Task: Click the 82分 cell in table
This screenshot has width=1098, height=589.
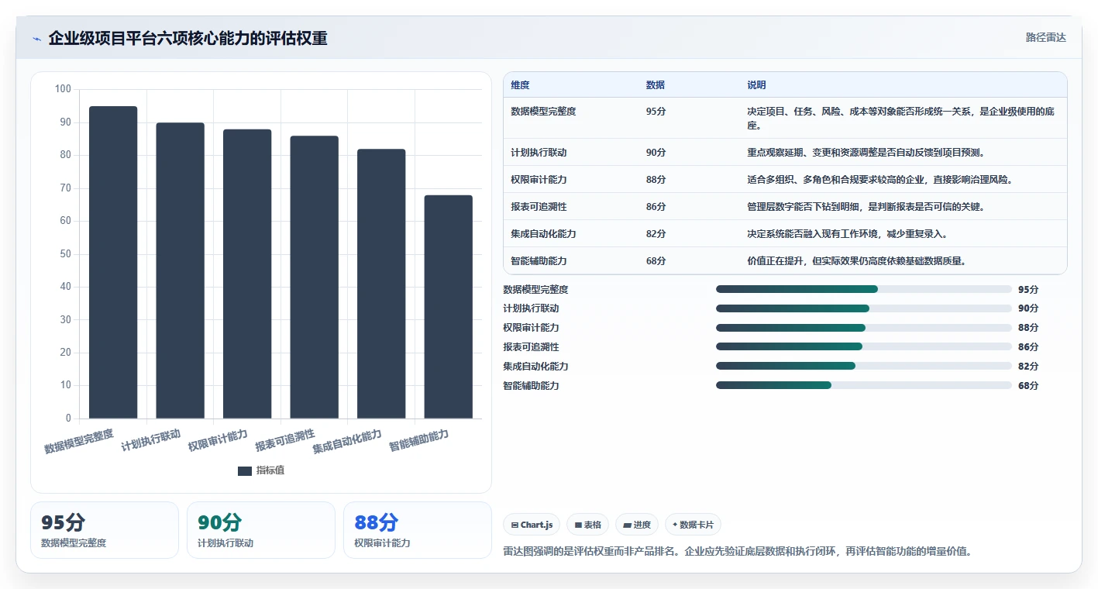Action: coord(656,234)
